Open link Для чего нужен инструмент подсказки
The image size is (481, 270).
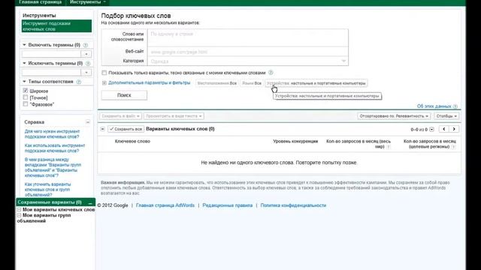pos(52,134)
